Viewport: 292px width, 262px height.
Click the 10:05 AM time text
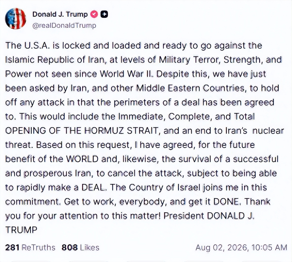(269, 248)
